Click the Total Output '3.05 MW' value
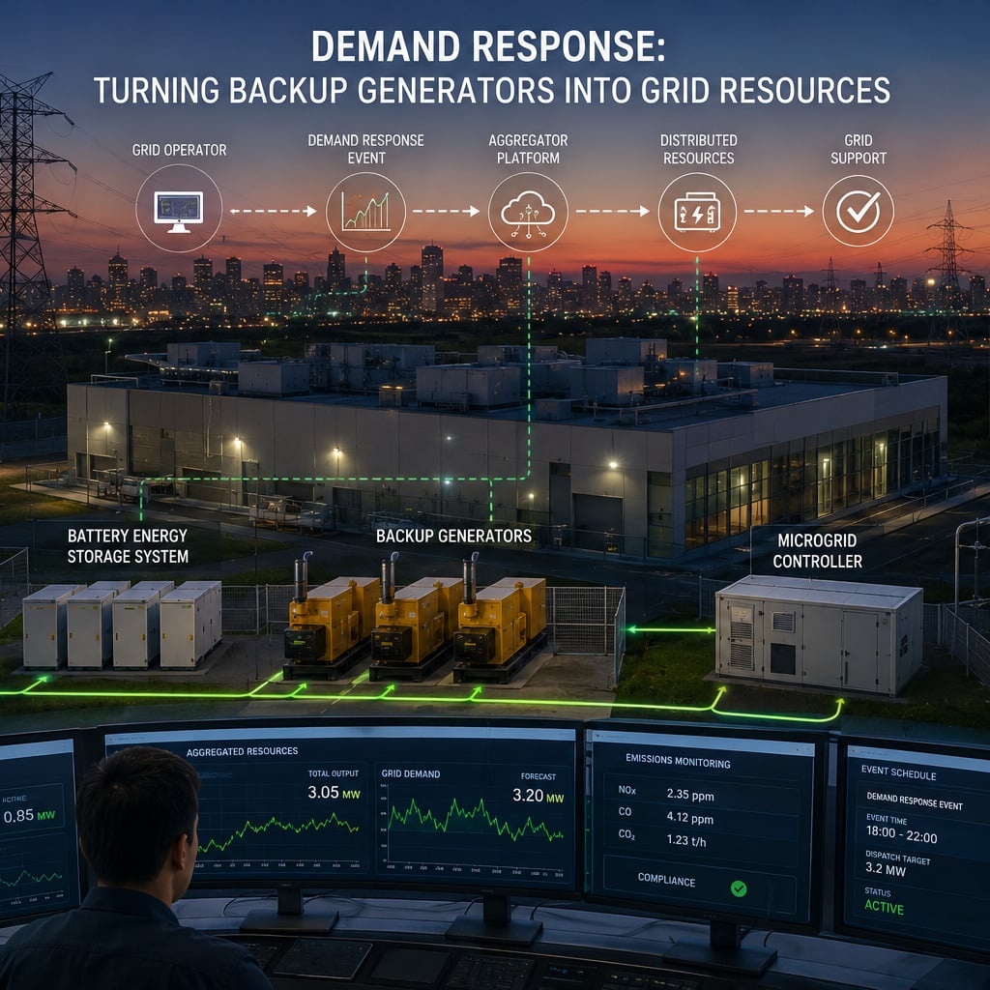This screenshot has width=990, height=990. pyautogui.click(x=334, y=793)
